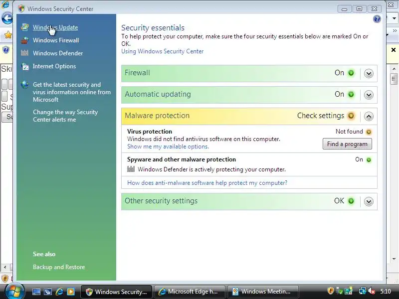Launch Internet Explorer from quick launch
The image size is (399, 299).
[x=59, y=292]
